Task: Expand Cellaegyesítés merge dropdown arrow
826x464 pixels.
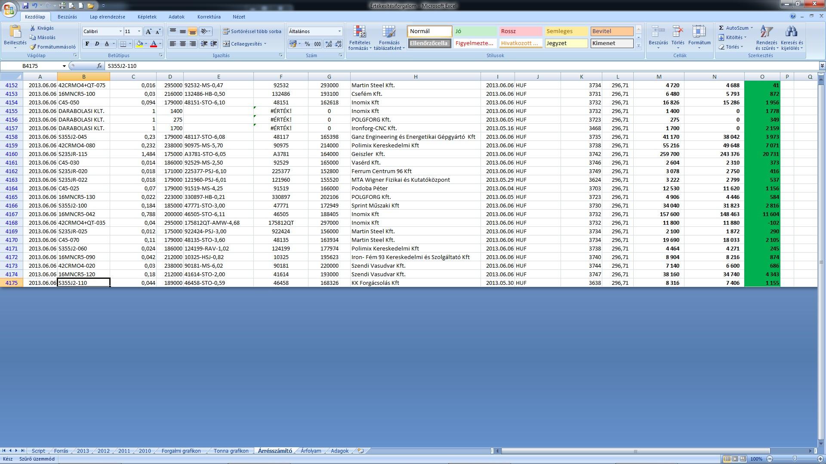Action: 265,44
